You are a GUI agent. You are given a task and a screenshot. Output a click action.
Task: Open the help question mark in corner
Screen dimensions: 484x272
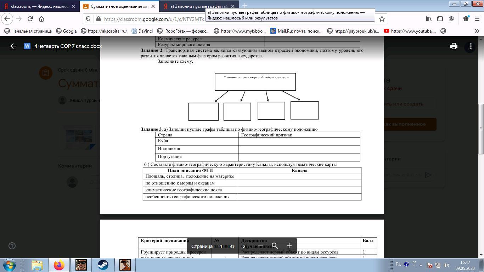tap(12, 246)
